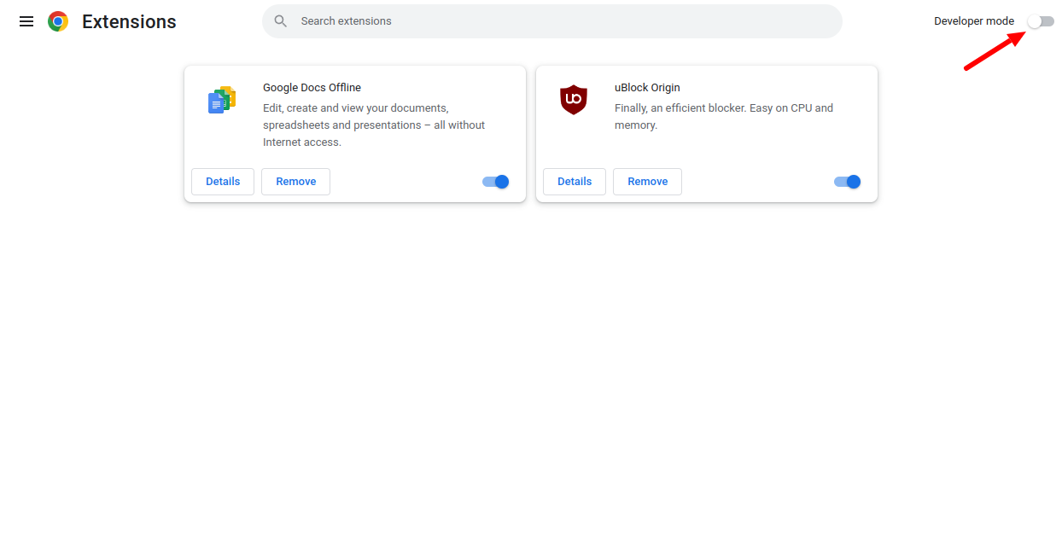Open Details for Google Docs Offline
1062x540 pixels.
pyautogui.click(x=223, y=182)
